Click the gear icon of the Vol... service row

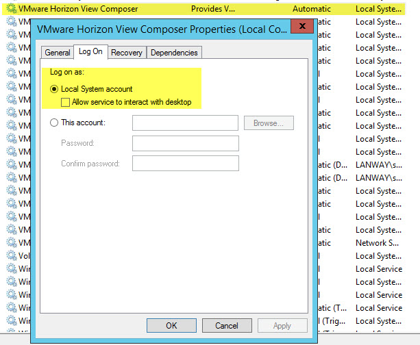click(11, 256)
